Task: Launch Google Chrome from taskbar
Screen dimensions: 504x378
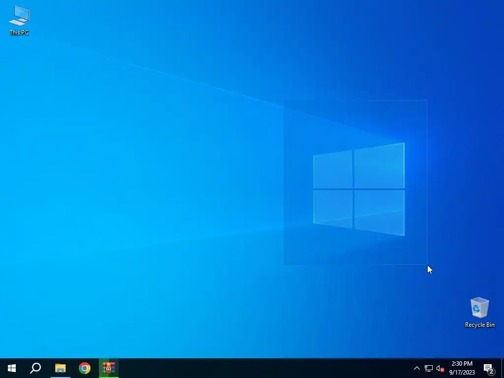Action: [85, 368]
